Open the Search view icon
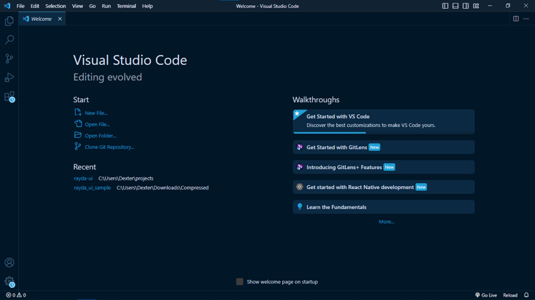Image resolution: width=535 pixels, height=300 pixels. (9, 40)
